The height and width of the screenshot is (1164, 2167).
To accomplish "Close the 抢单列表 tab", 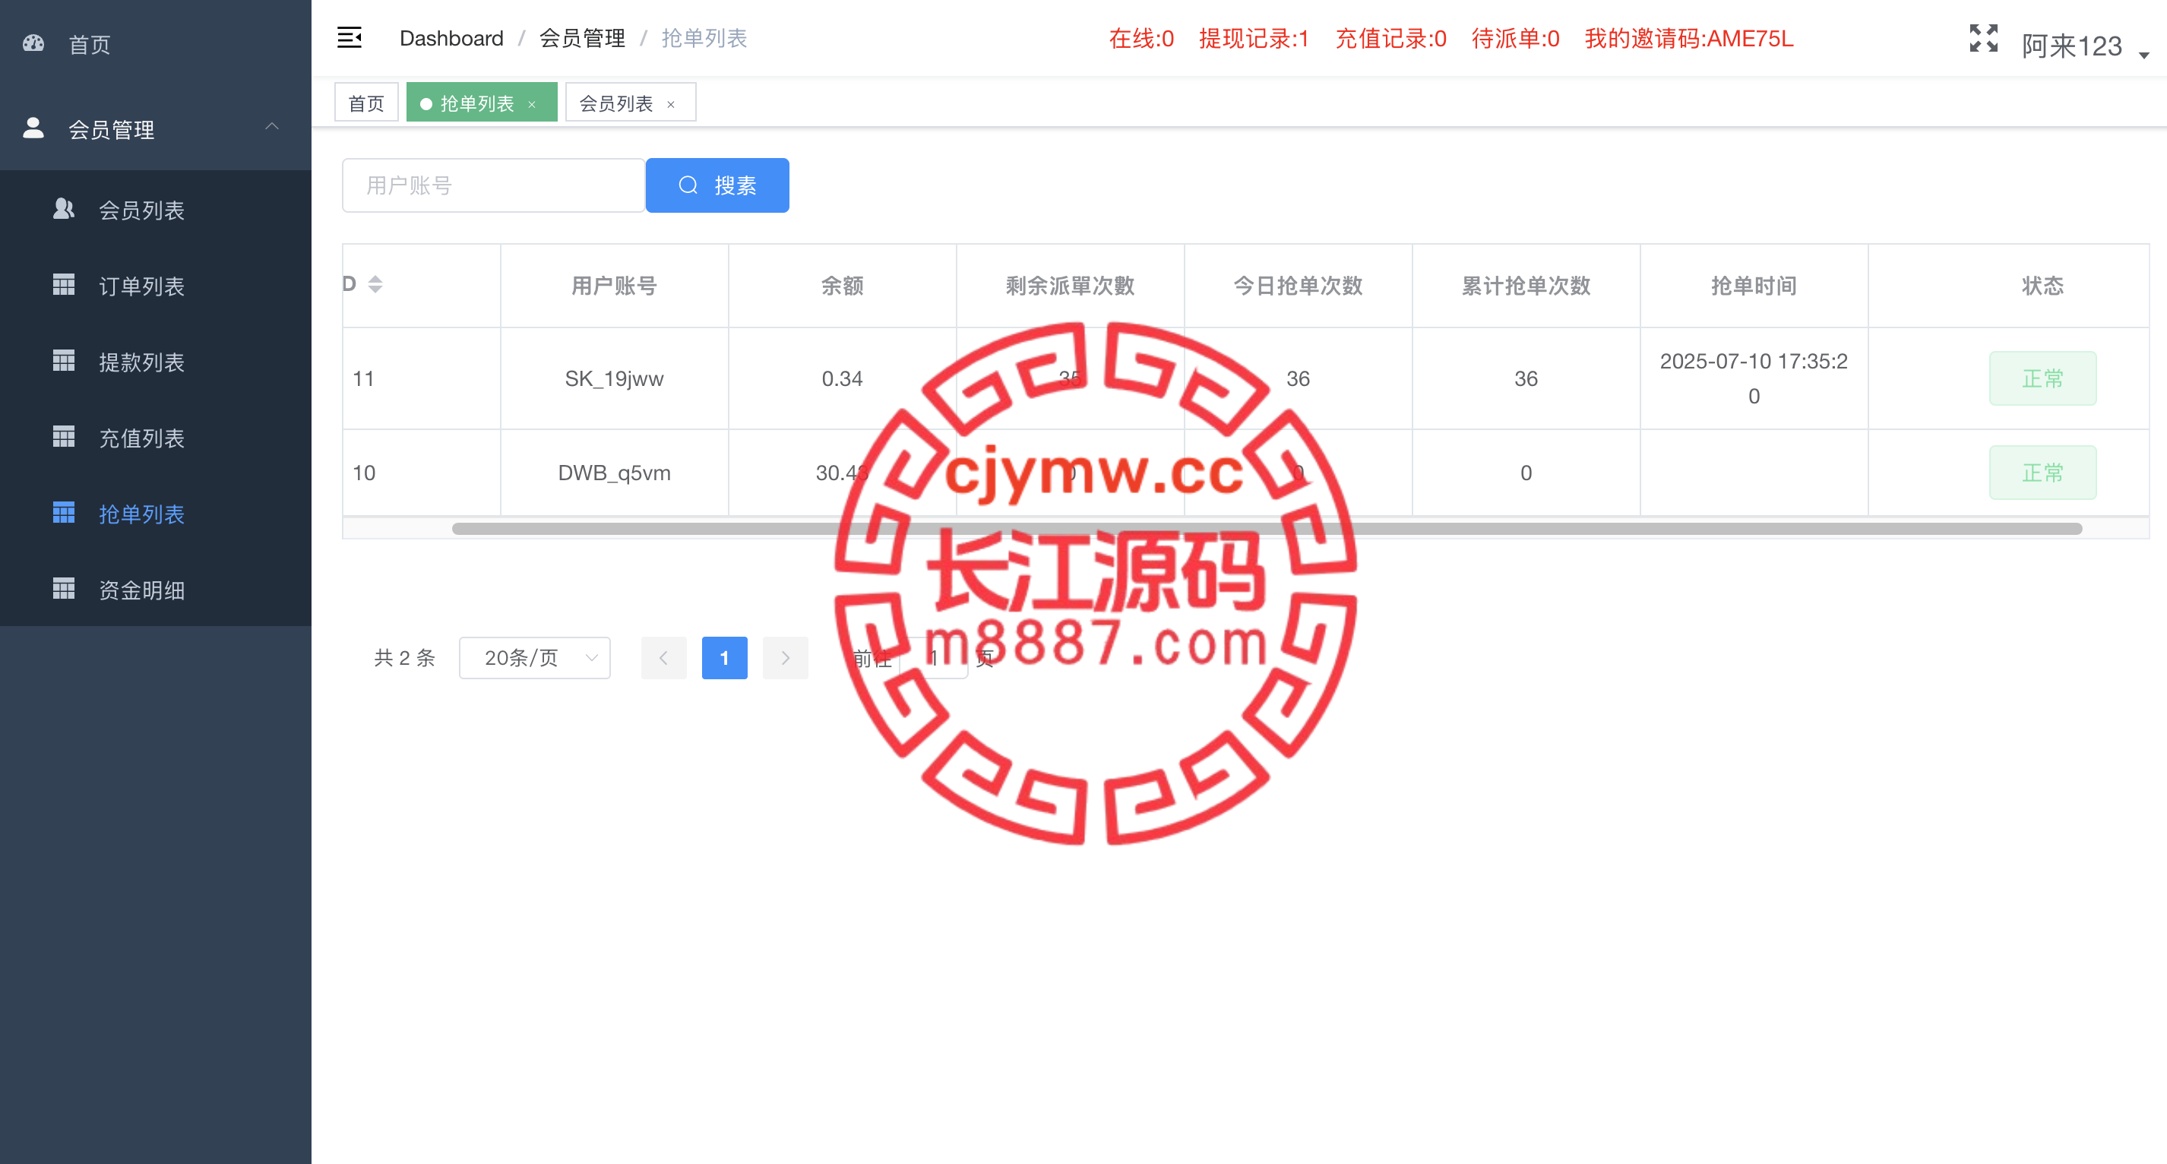I will [532, 104].
